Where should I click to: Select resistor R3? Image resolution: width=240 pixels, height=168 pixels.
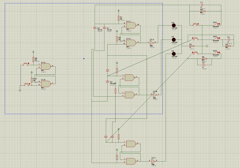pos(192,46)
